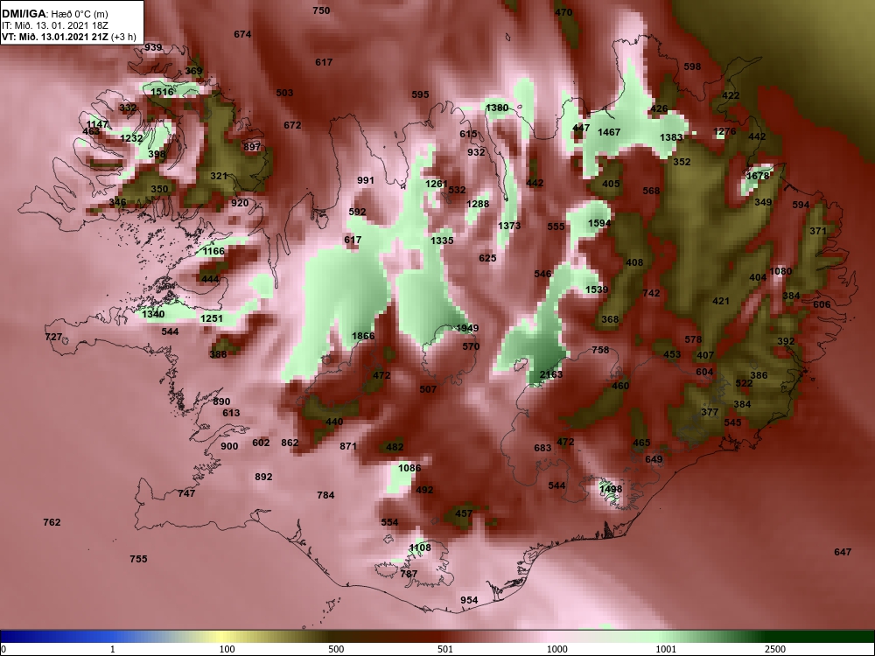
Task: Click the 'IT: Mið. 13. 01. 2021 18Z' line
Action: tap(53, 25)
